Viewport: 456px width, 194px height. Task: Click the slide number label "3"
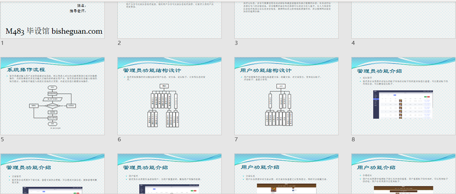[236, 43]
